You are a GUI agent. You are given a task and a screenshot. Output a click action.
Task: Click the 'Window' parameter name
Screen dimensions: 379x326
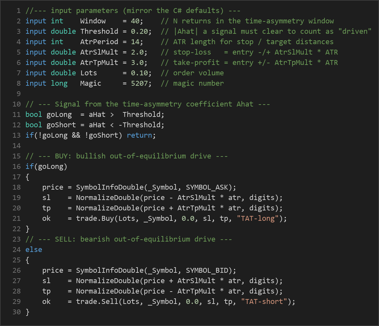93,21
